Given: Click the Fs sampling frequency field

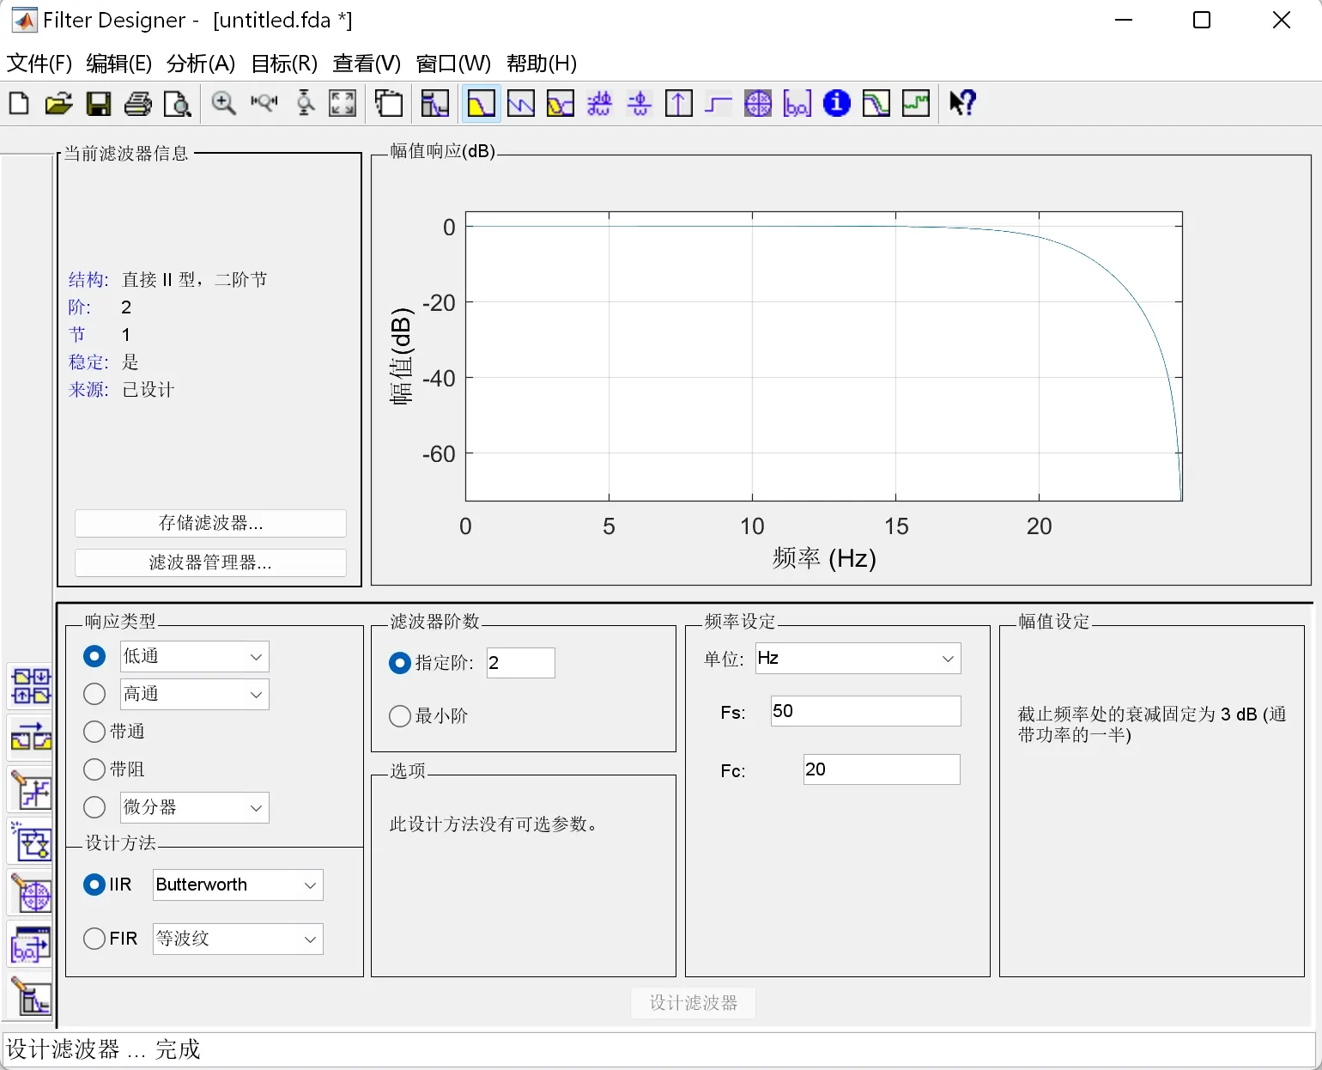Looking at the screenshot, I should tap(865, 711).
